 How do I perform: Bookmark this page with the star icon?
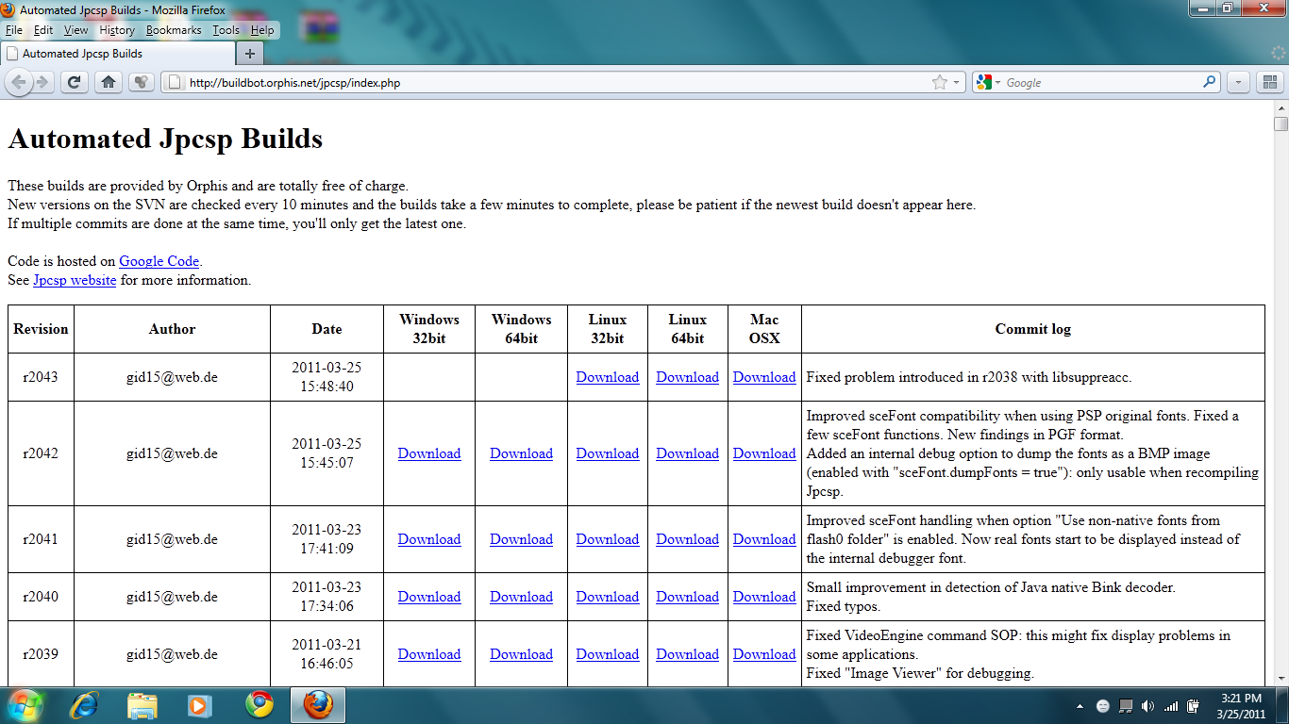pyautogui.click(x=939, y=83)
